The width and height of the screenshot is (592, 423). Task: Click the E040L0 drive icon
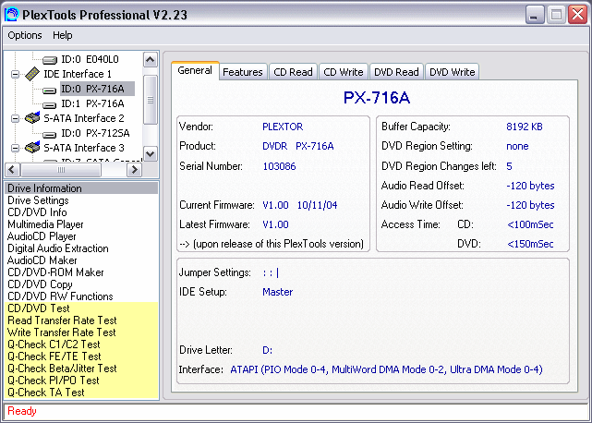49,59
